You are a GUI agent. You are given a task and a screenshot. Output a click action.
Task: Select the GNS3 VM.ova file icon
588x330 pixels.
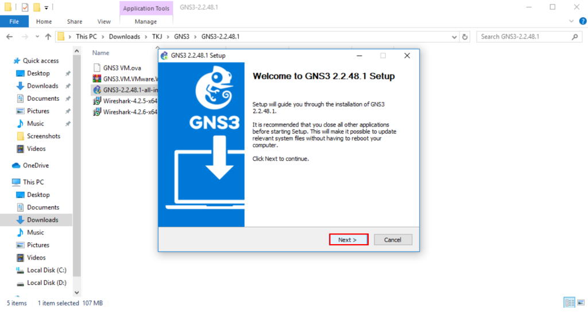point(97,68)
